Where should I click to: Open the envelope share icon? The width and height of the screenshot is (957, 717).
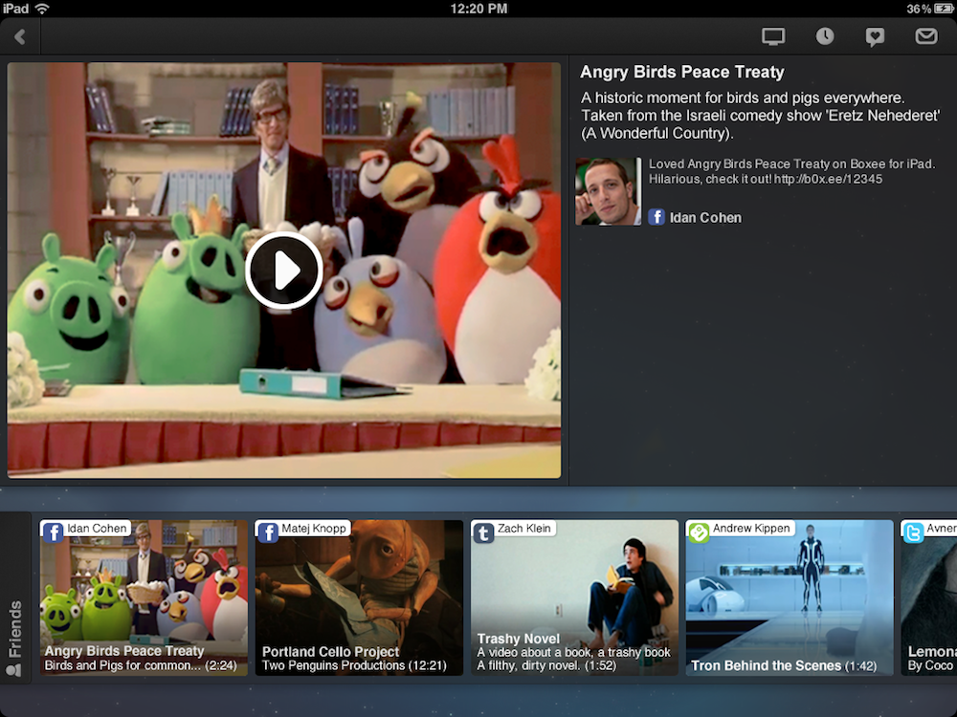[x=925, y=36]
